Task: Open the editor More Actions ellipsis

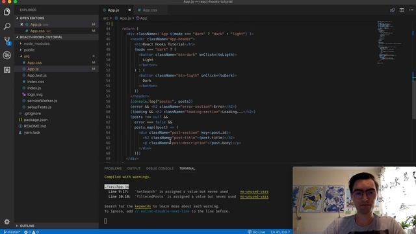Action: point(411,10)
